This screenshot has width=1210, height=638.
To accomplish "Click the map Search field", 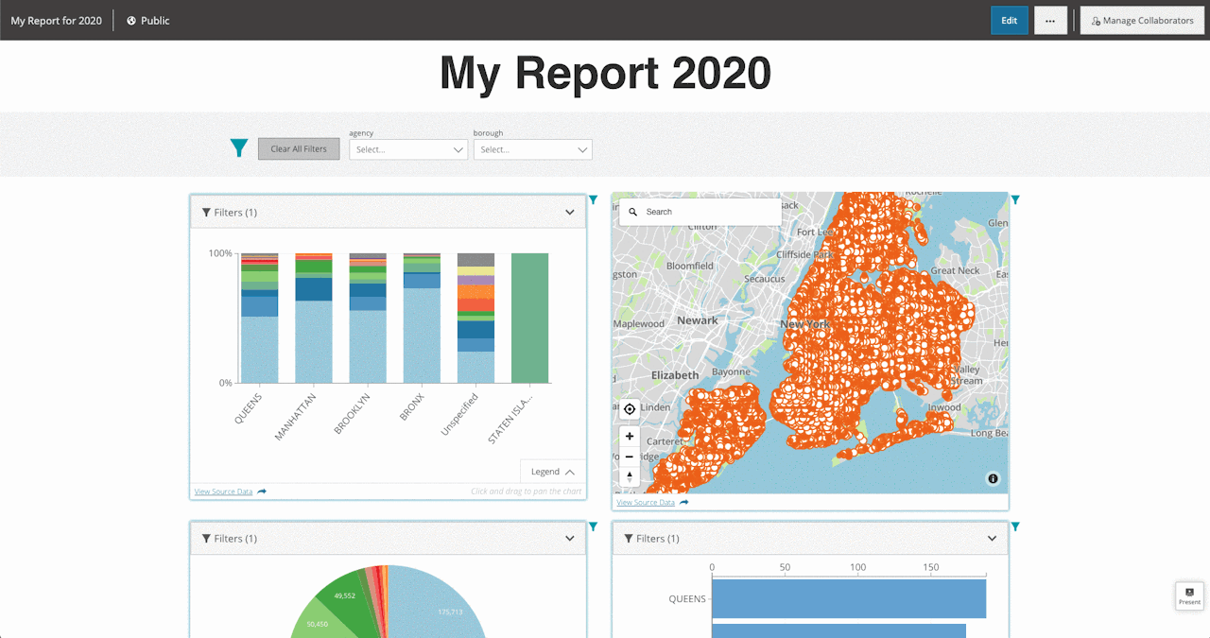I will point(700,212).
